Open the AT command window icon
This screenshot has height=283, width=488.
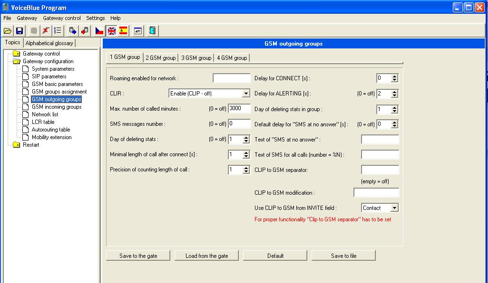[x=138, y=31]
